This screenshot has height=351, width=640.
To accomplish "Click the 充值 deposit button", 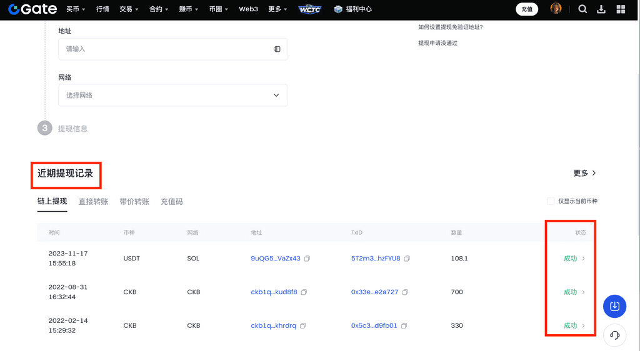I will (527, 9).
